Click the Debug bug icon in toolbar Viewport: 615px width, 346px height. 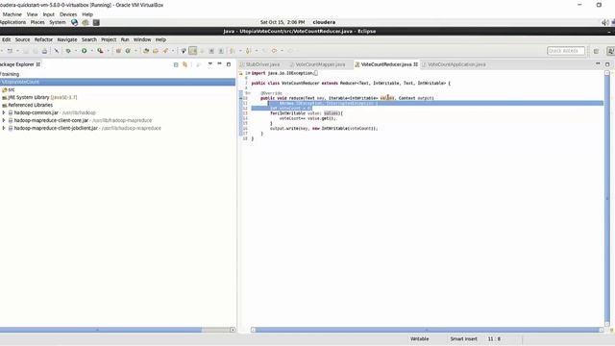[x=68, y=51]
